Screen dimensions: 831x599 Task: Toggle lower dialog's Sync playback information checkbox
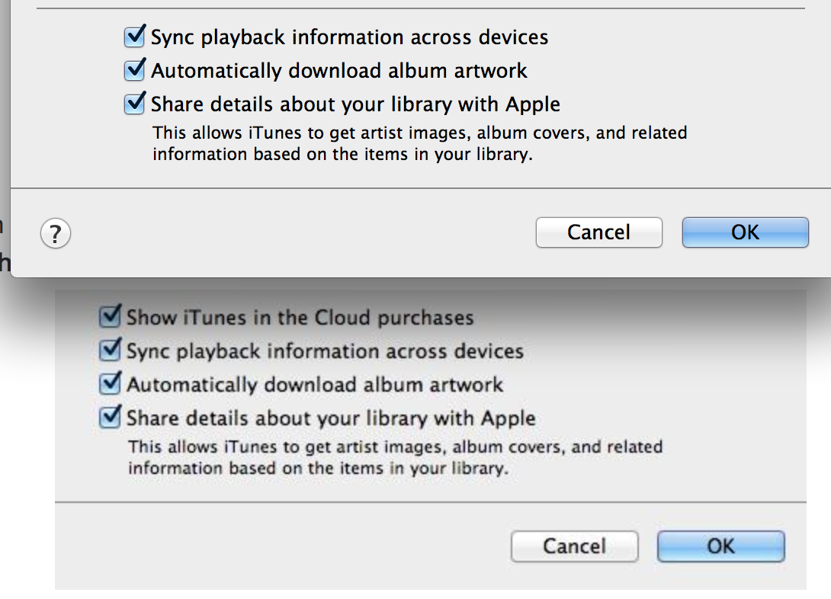(111, 350)
